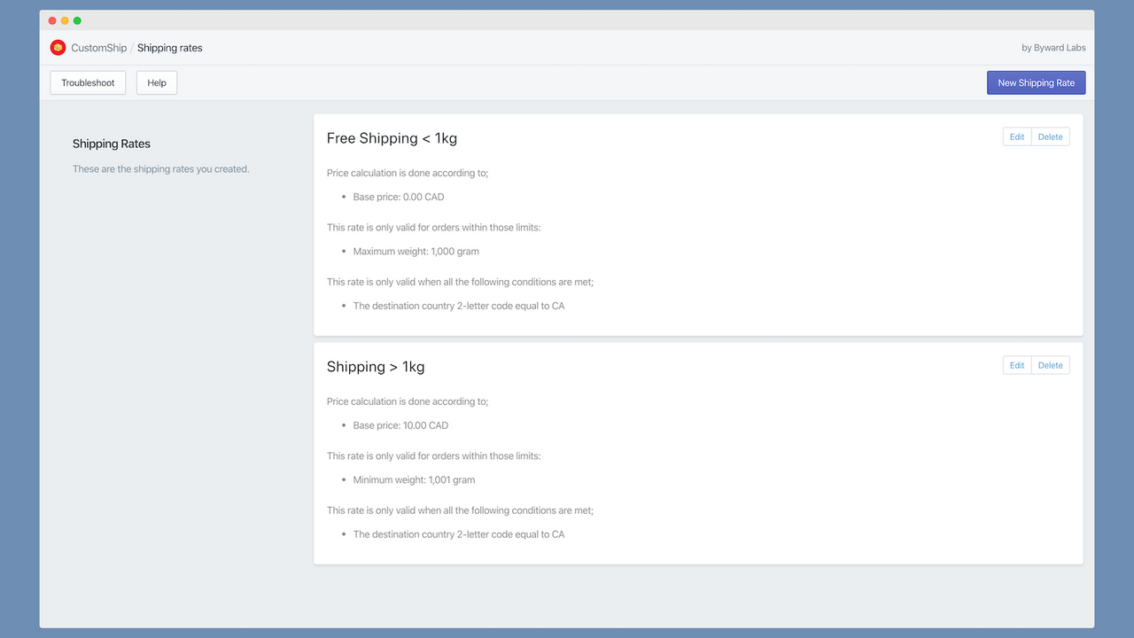Click the Base price: 10.00 CAD line
The height and width of the screenshot is (638, 1134).
(400, 425)
